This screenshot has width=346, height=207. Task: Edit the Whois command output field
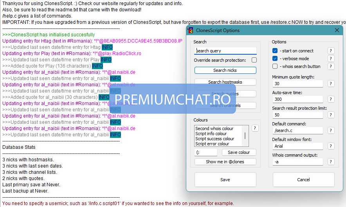[298, 162]
